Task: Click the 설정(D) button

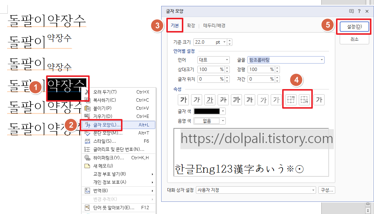Action: [354, 27]
